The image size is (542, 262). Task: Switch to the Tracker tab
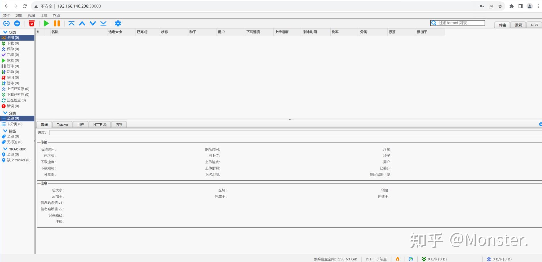[62, 124]
